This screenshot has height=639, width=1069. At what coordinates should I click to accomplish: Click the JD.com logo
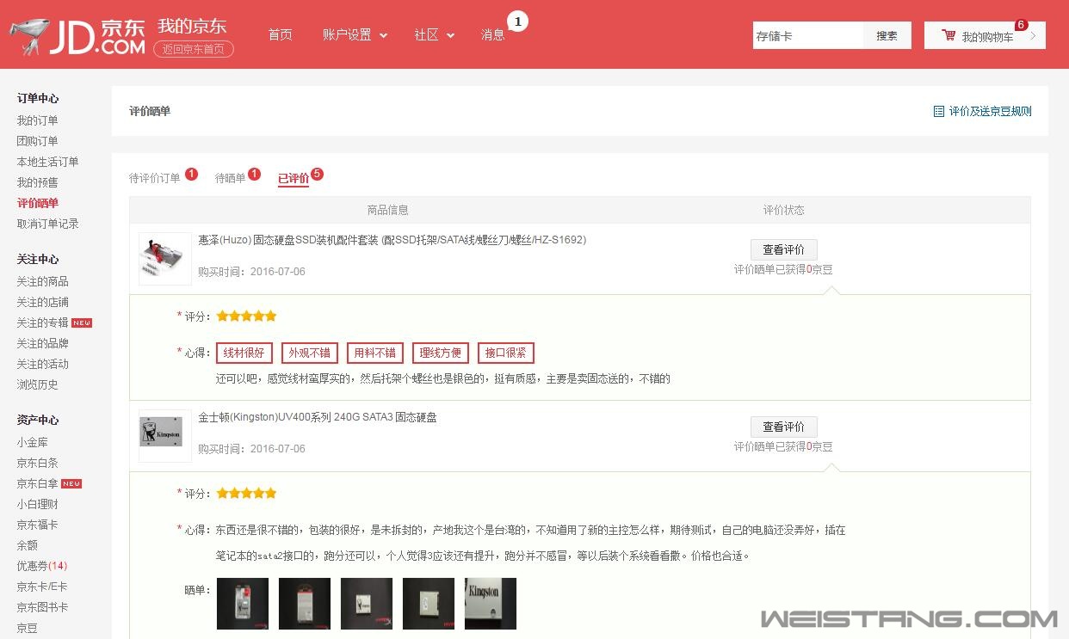tap(77, 35)
